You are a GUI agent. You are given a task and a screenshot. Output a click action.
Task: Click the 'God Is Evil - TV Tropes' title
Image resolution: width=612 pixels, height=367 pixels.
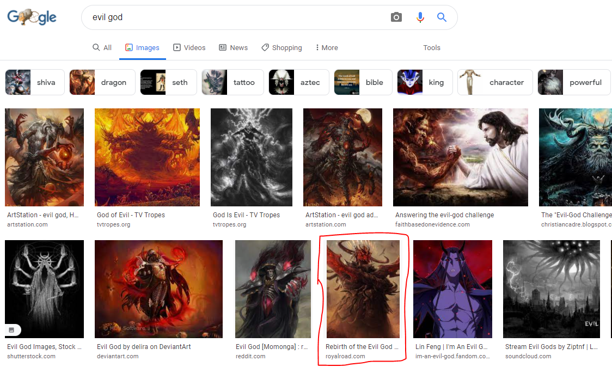click(246, 215)
